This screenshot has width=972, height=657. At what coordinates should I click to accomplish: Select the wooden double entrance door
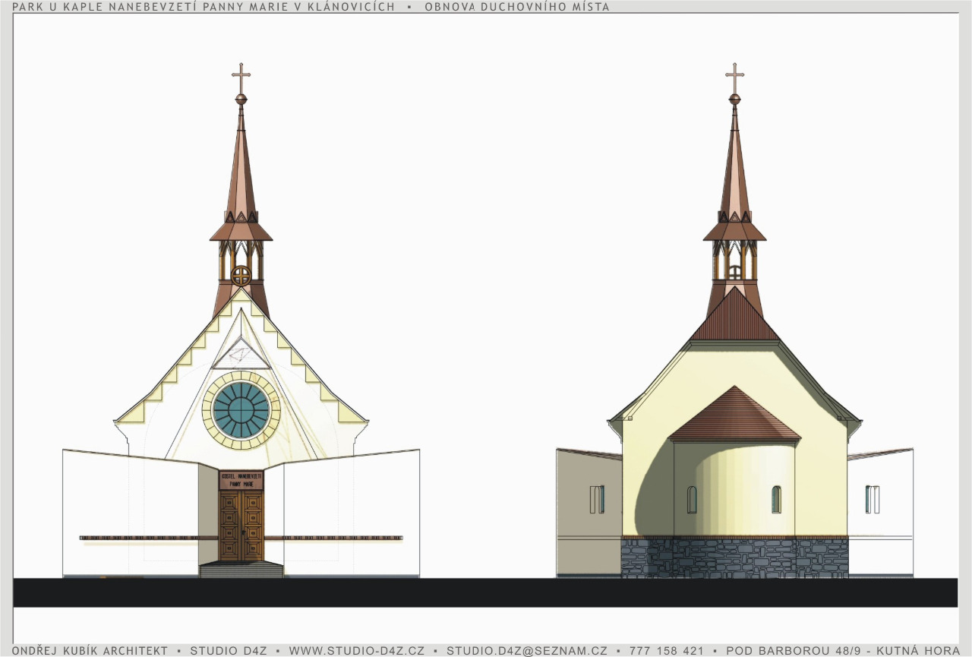coord(241,526)
